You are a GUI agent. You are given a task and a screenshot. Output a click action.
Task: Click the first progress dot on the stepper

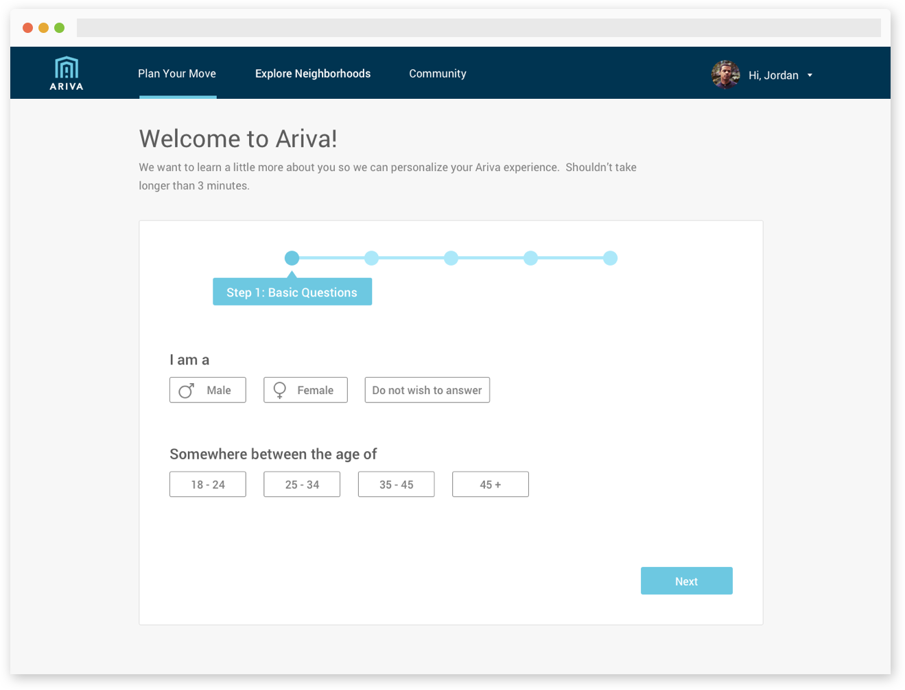point(292,258)
